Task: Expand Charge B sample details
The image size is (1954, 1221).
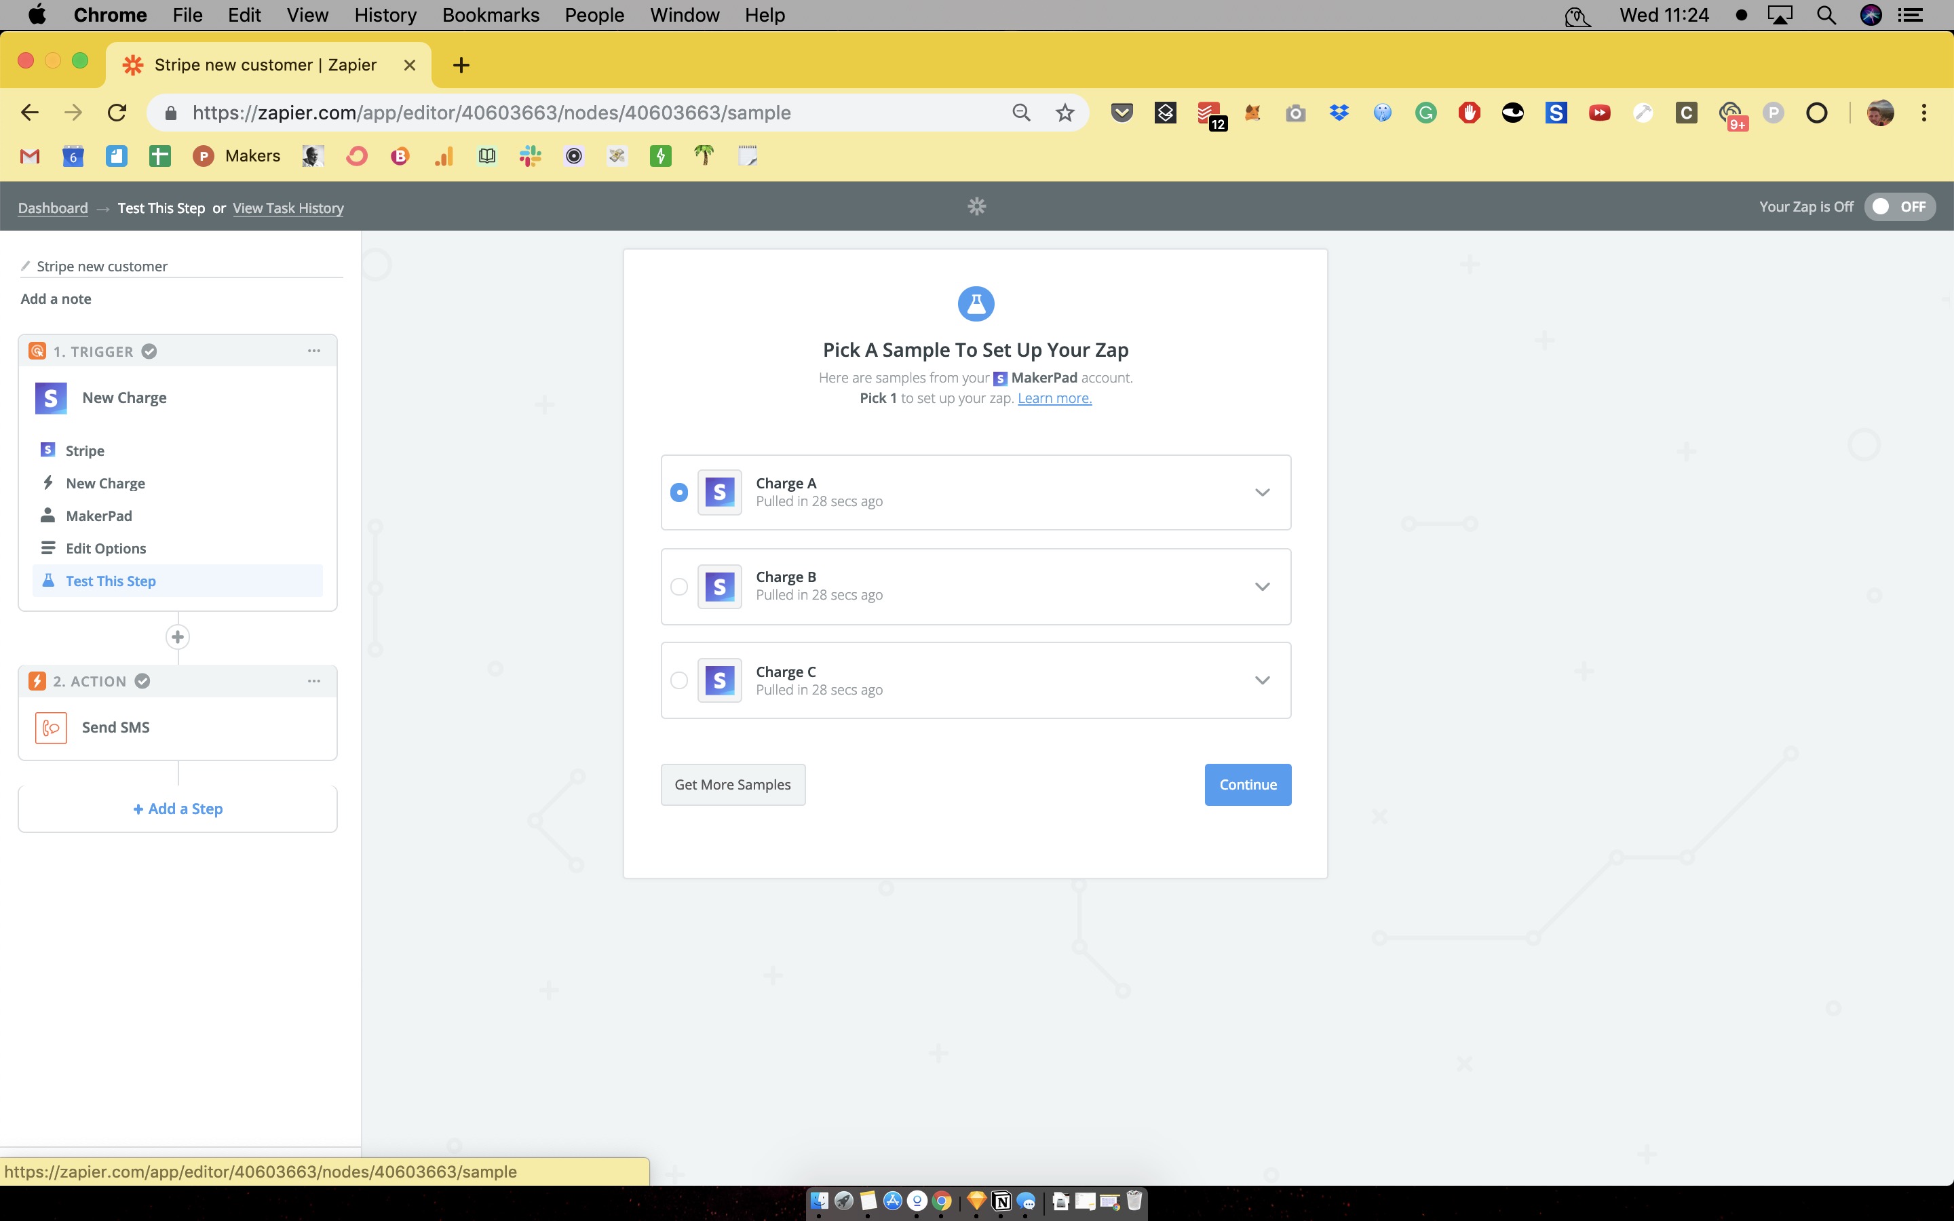Action: pyautogui.click(x=1262, y=586)
